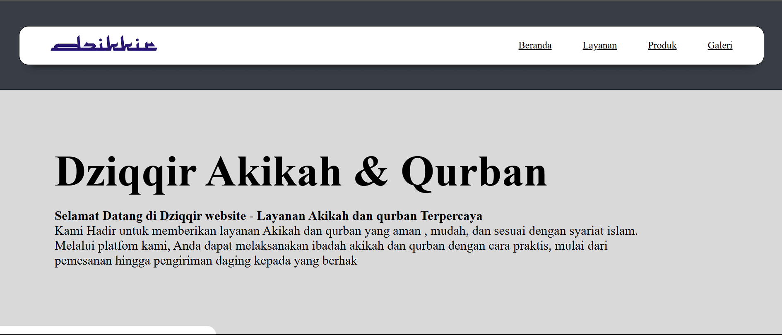Click the white rounded card at the bottom left
Screen dimensions: 782x335
[x=108, y=330]
